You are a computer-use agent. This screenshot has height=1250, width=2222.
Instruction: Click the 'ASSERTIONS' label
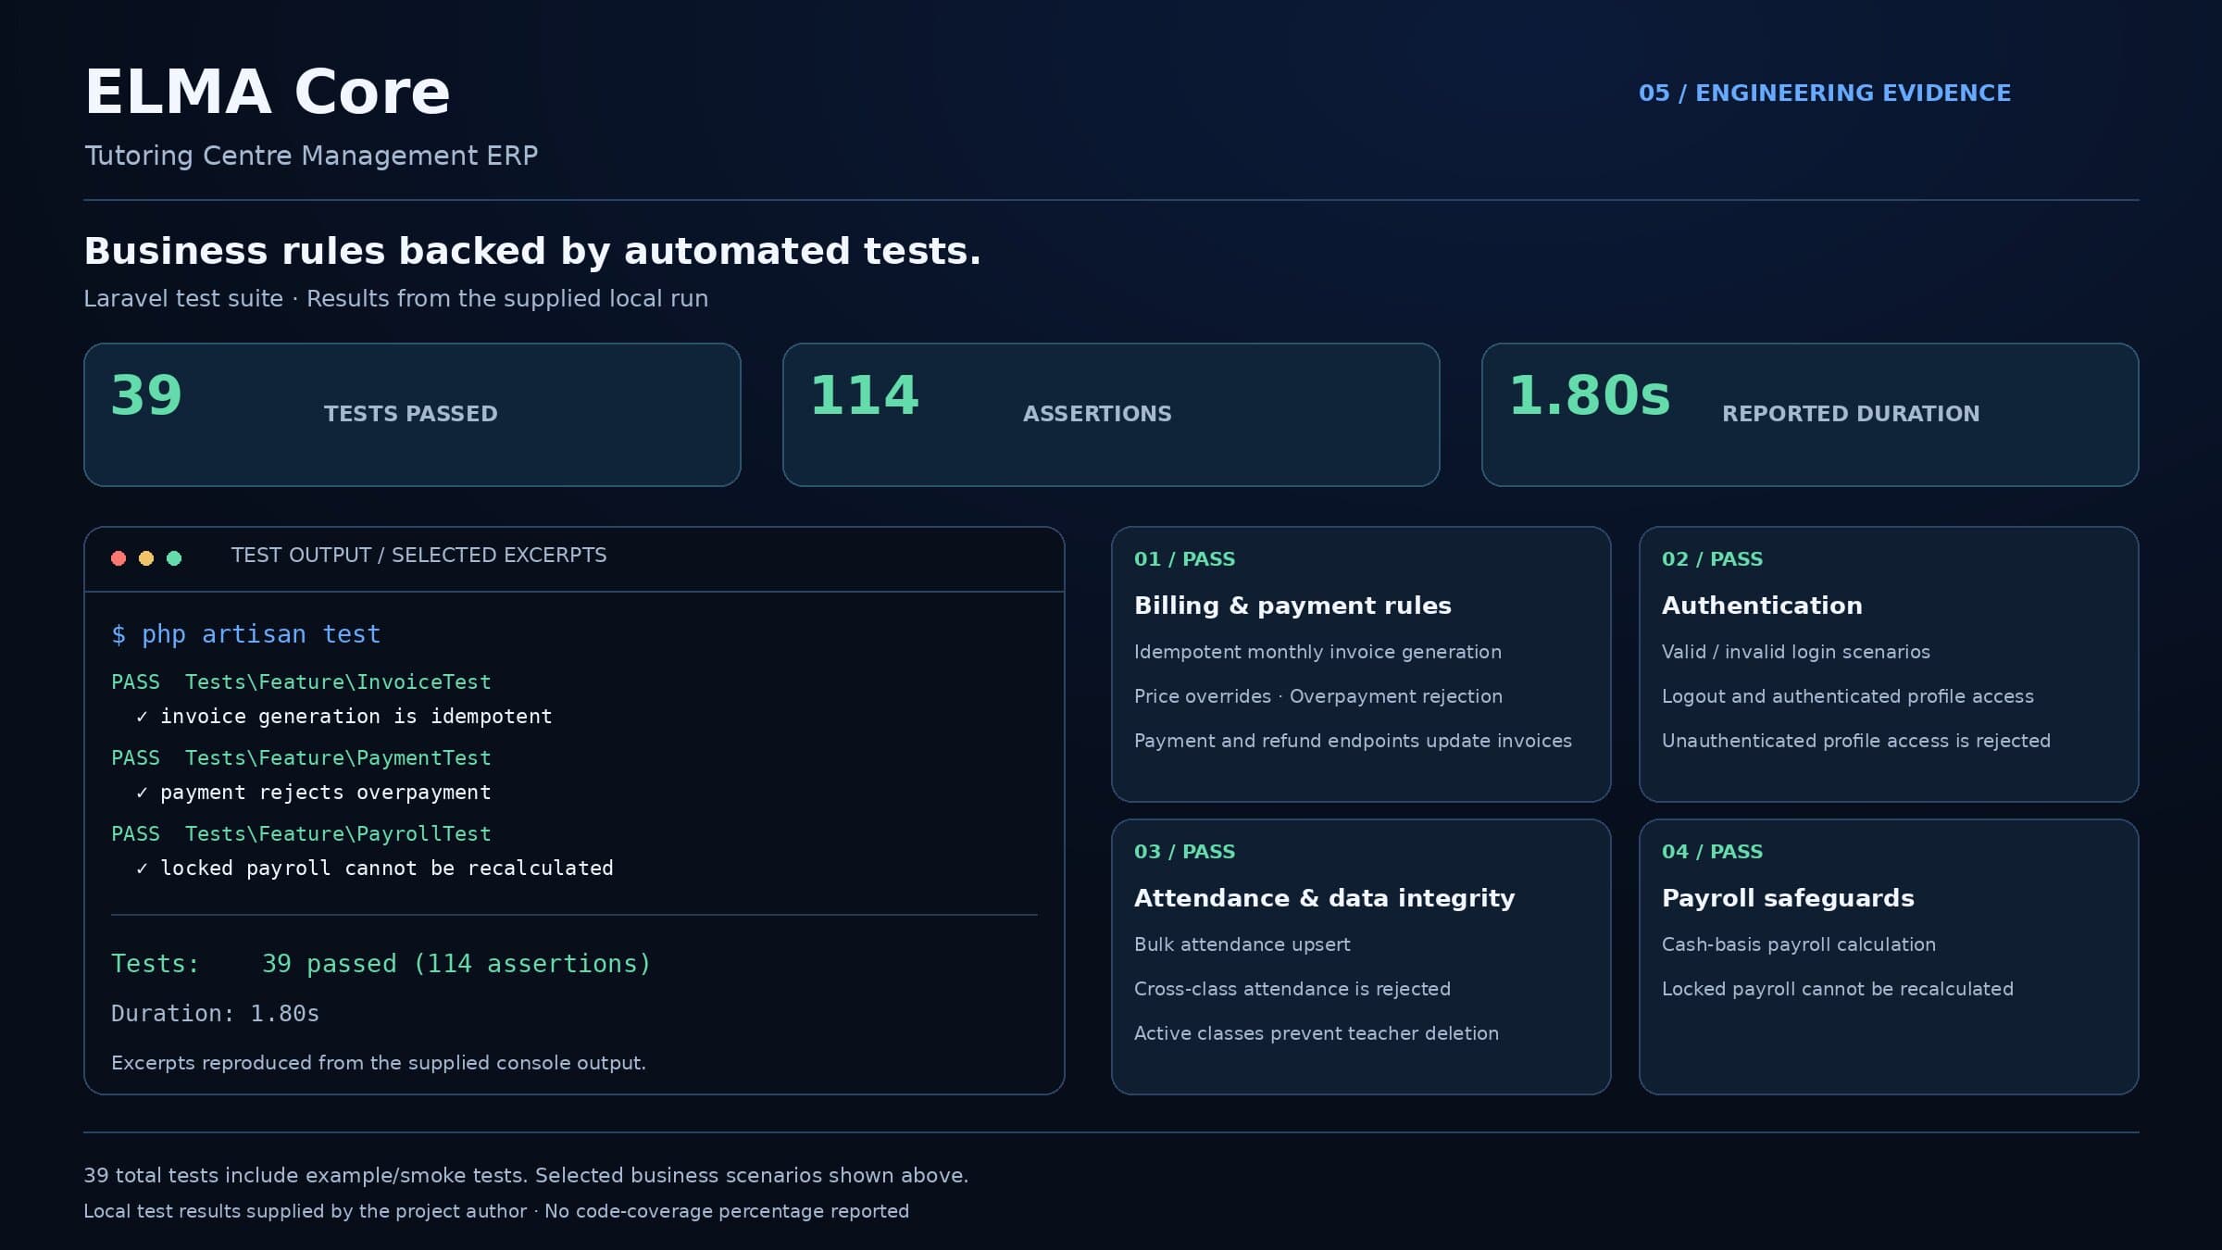tap(1097, 414)
